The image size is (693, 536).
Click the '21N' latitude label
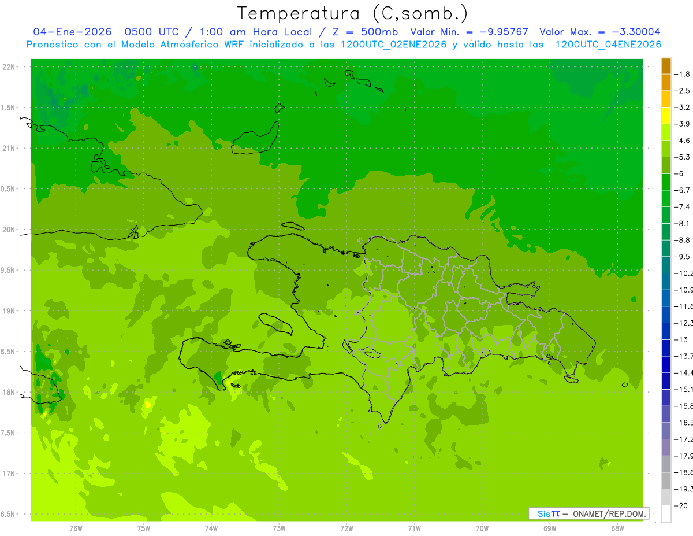(x=9, y=148)
